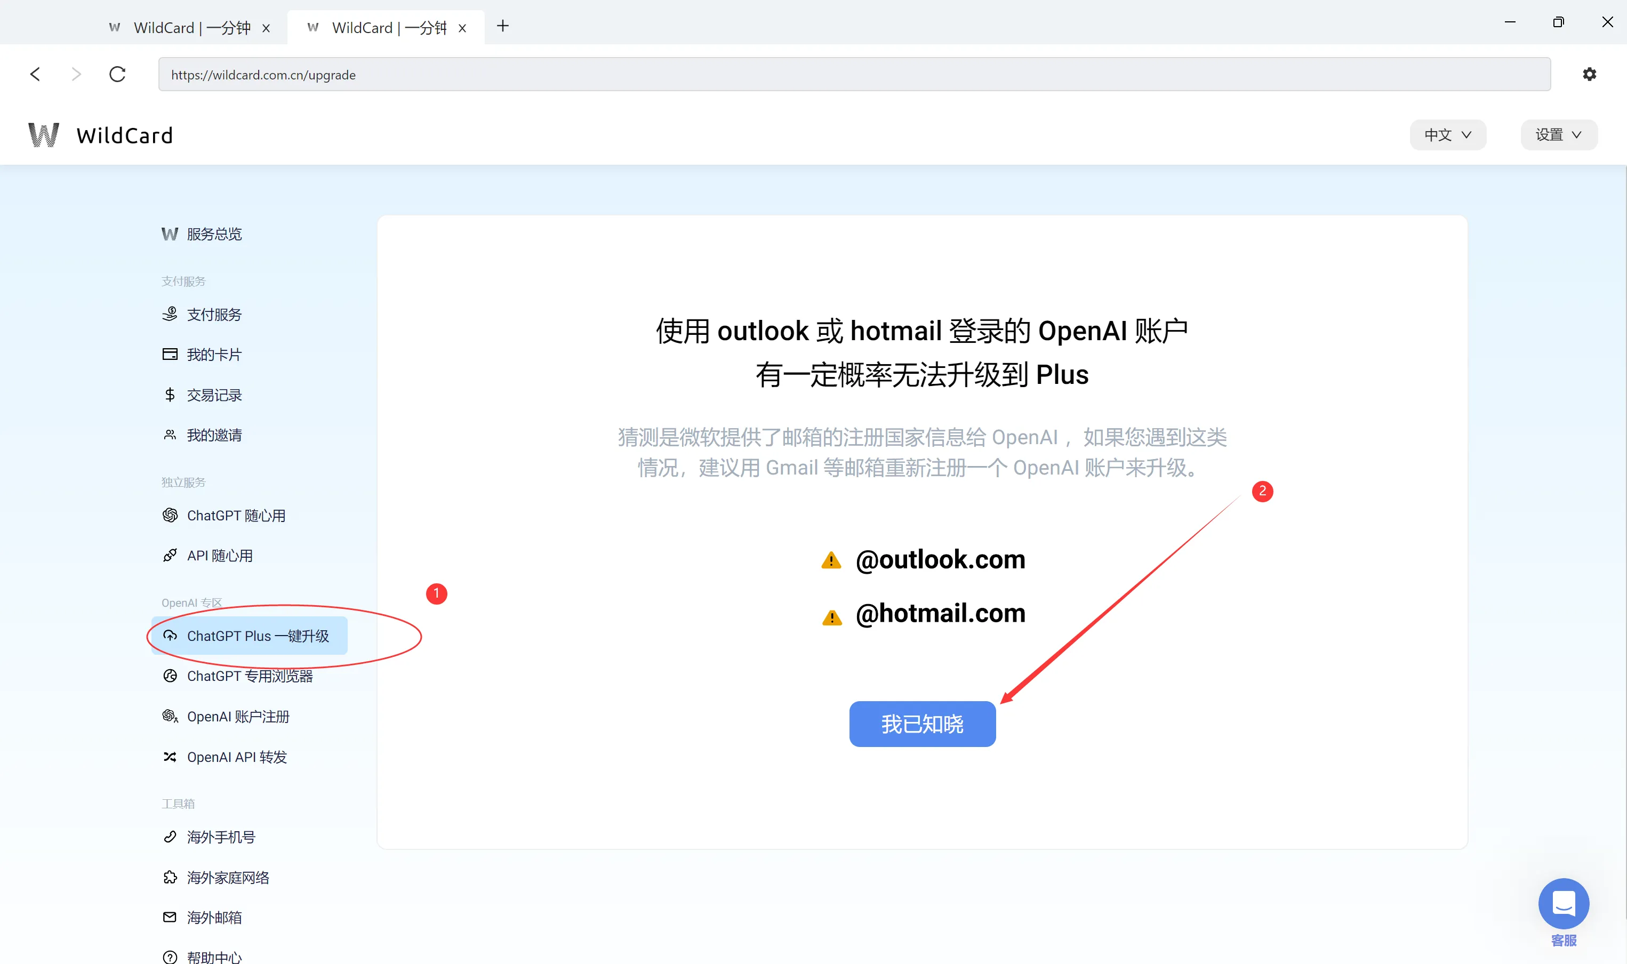1627x964 pixels.
Task: Click the puzzle icon beside 海外家庭网络
Action: tap(170, 877)
